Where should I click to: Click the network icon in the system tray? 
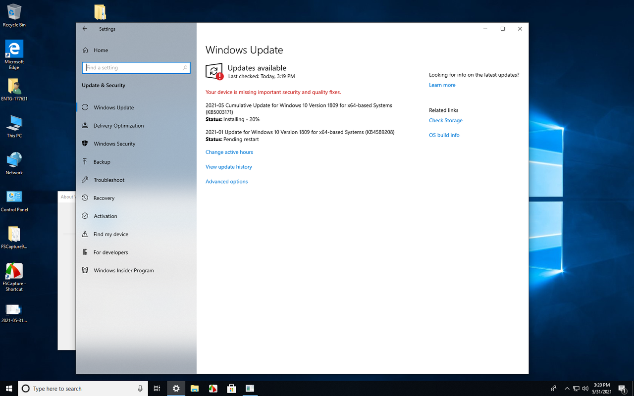(576, 389)
